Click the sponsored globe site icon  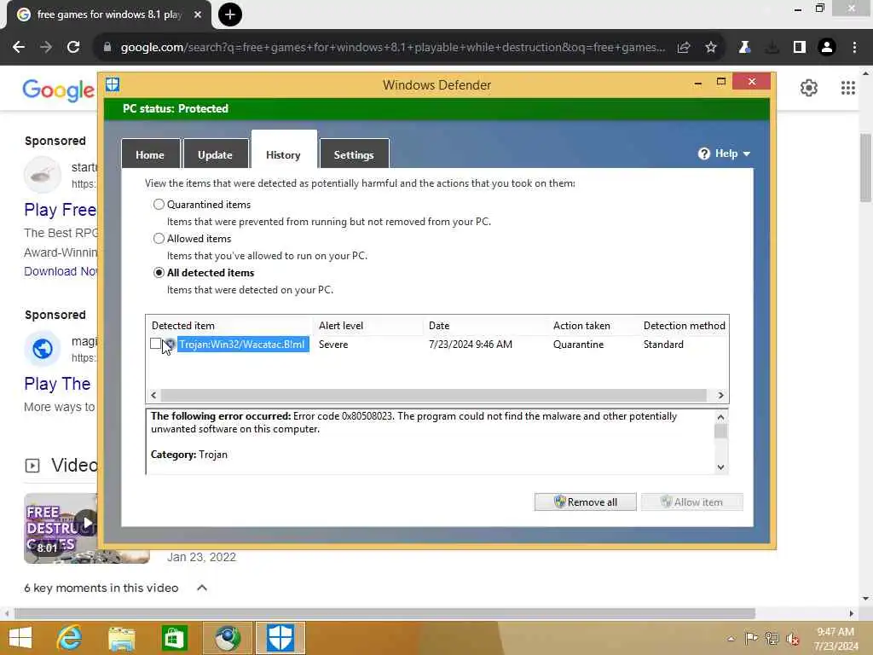tap(43, 349)
